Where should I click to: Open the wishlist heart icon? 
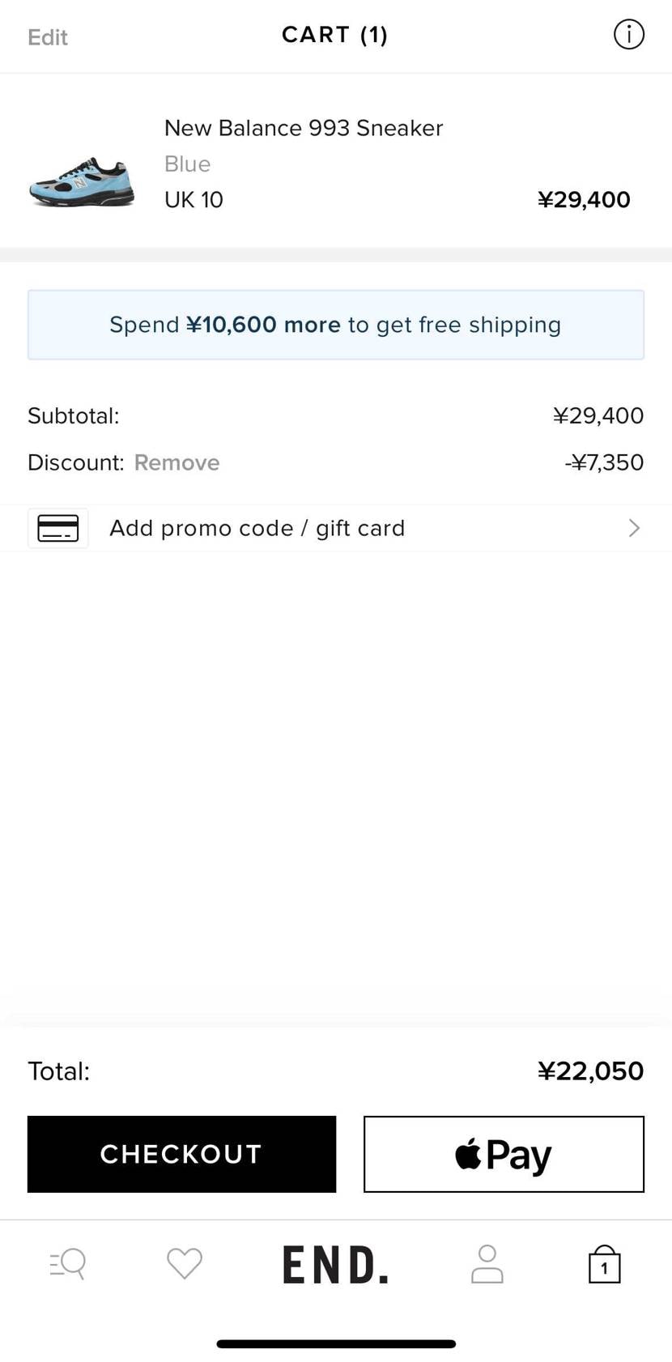185,1263
